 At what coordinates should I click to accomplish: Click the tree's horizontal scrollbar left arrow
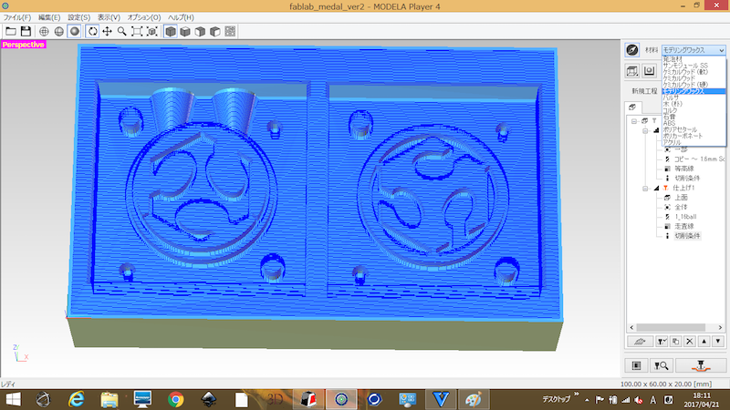pos(631,328)
